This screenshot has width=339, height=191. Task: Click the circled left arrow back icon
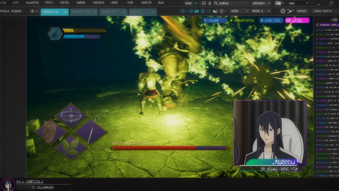click(x=183, y=11)
